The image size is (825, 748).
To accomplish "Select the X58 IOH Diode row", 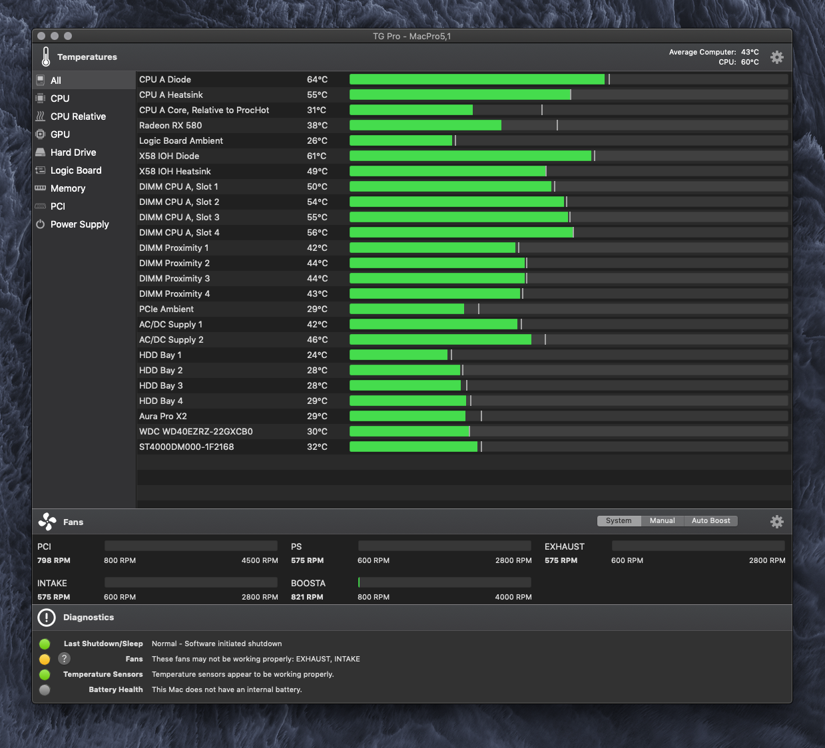I will (x=464, y=156).
